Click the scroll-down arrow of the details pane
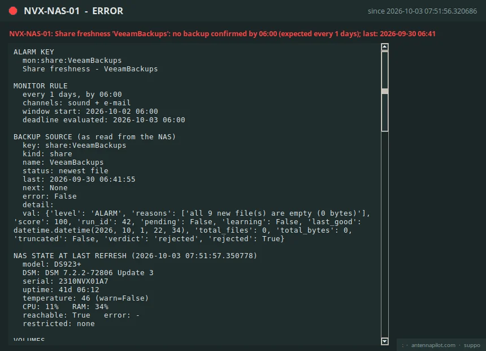The height and width of the screenshot is (351, 486). pos(385,341)
